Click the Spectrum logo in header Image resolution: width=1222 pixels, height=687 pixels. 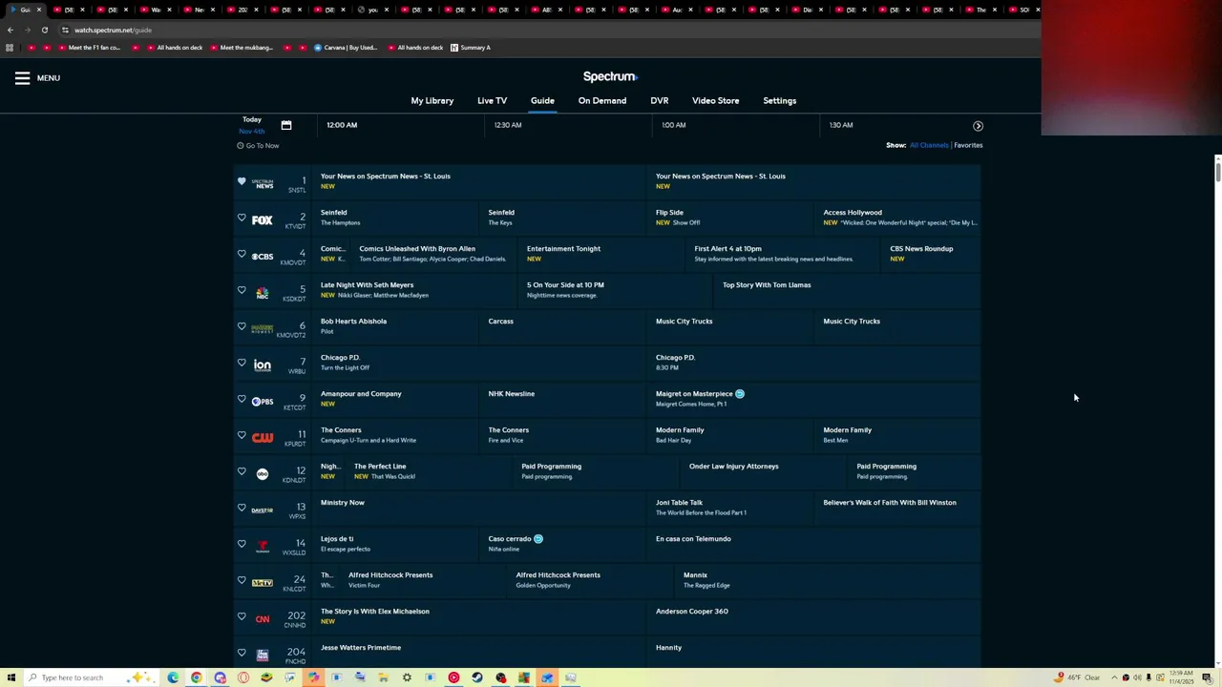610,76
